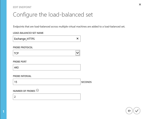This screenshot has height=119, width=144.
Task: Expand the Probe Protocol dropdown arrow
Action: coord(77,53)
